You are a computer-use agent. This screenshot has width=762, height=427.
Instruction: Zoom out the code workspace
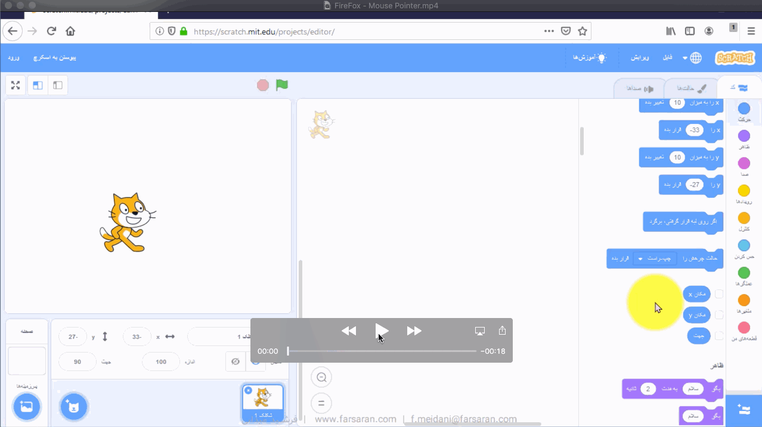[x=321, y=377]
